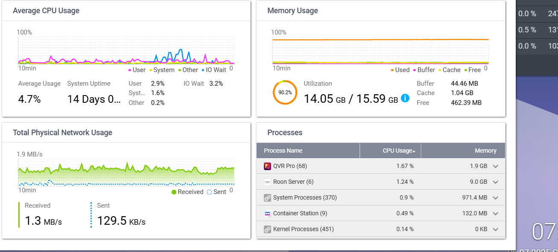Screen dimensions: 558x252
Task: Toggle the Used series in memory legend
Action: tap(400, 70)
